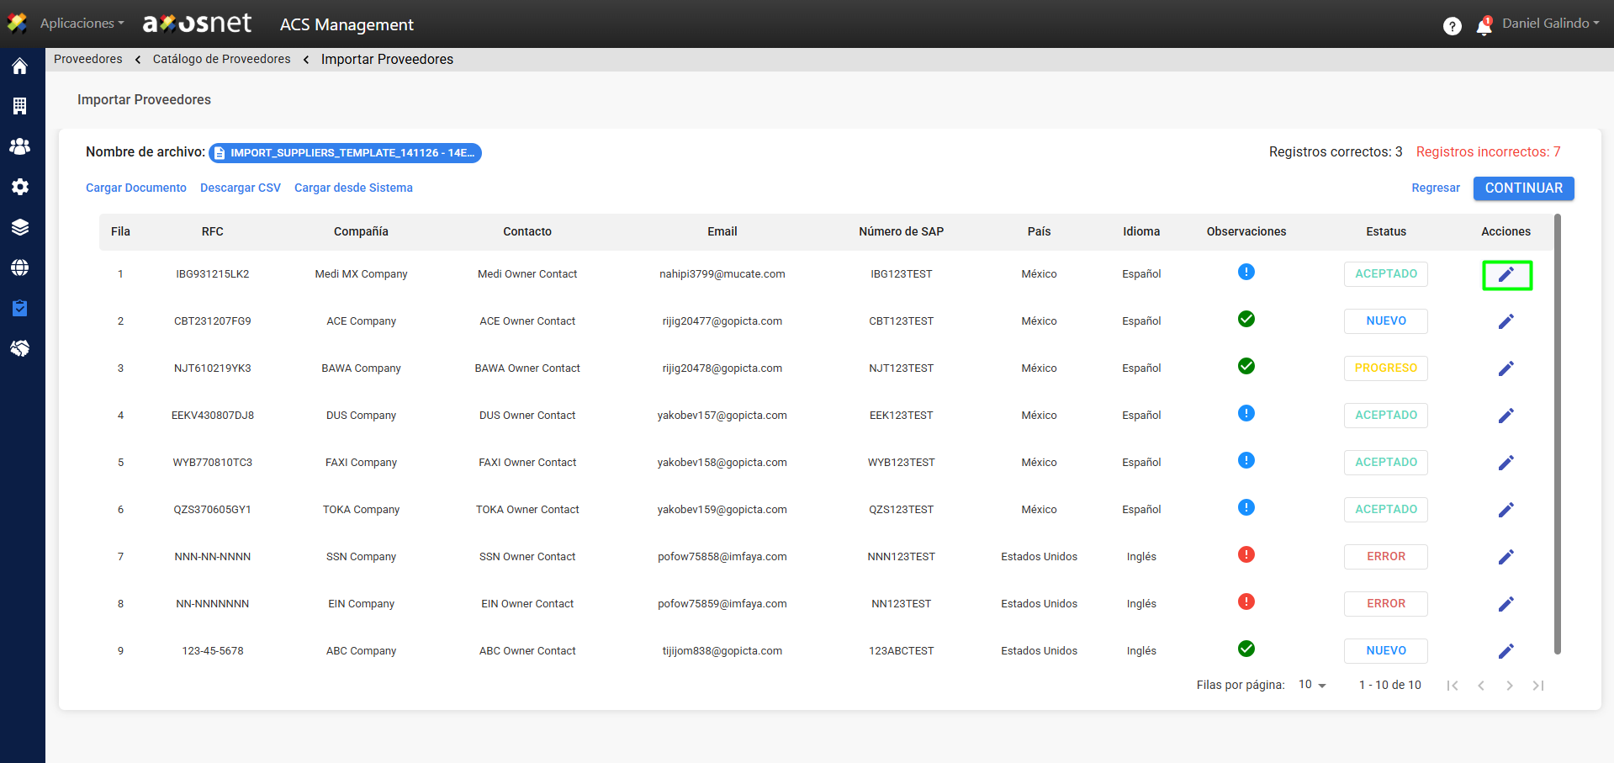
Task: Open Daniel Galindo user menu
Action: (x=1550, y=24)
